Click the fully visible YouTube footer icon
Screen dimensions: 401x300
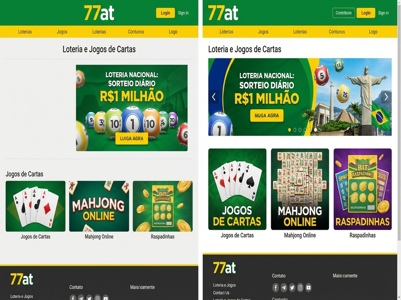[308, 288]
